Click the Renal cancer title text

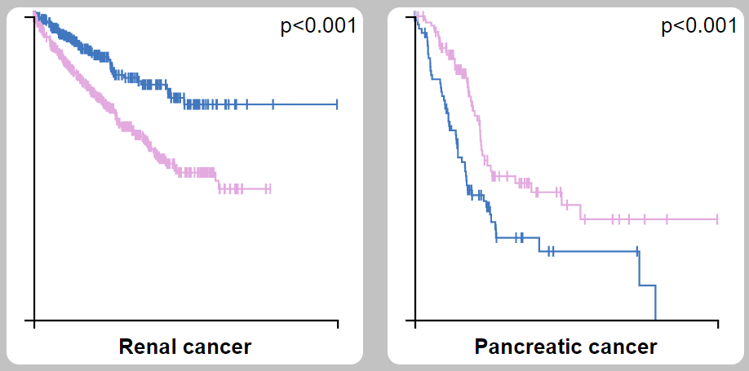184,347
